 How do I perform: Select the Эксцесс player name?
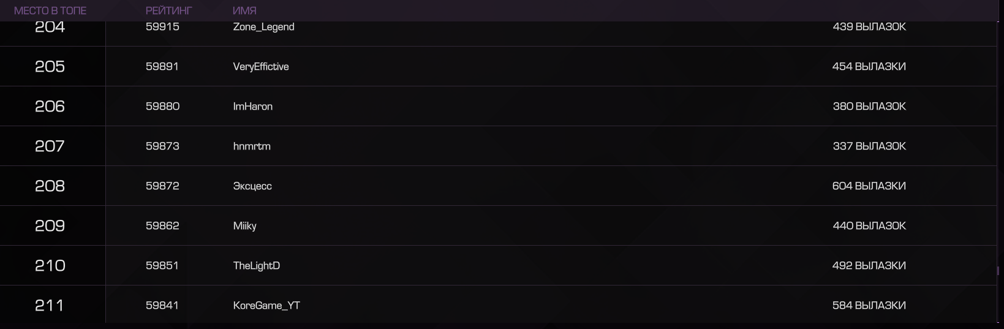tap(252, 186)
